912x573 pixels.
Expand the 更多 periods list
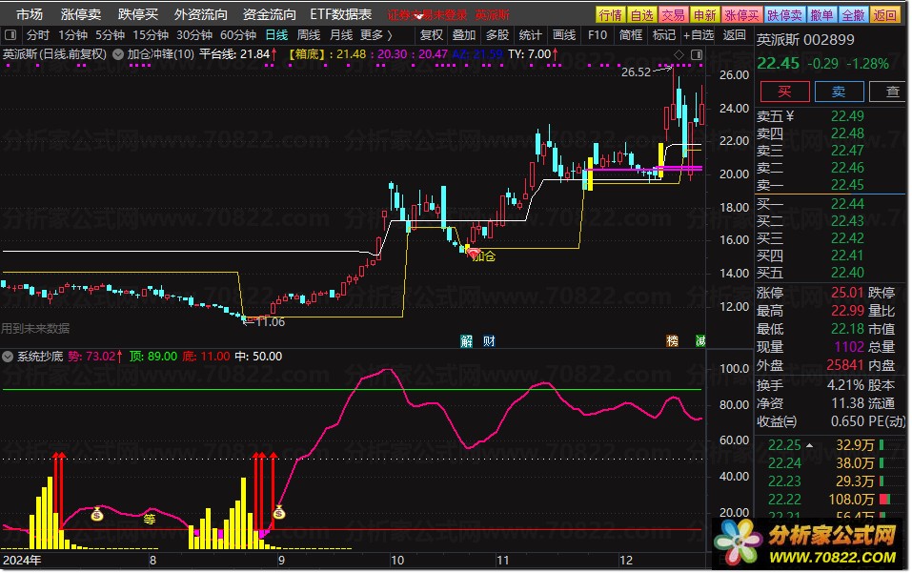[x=376, y=35]
